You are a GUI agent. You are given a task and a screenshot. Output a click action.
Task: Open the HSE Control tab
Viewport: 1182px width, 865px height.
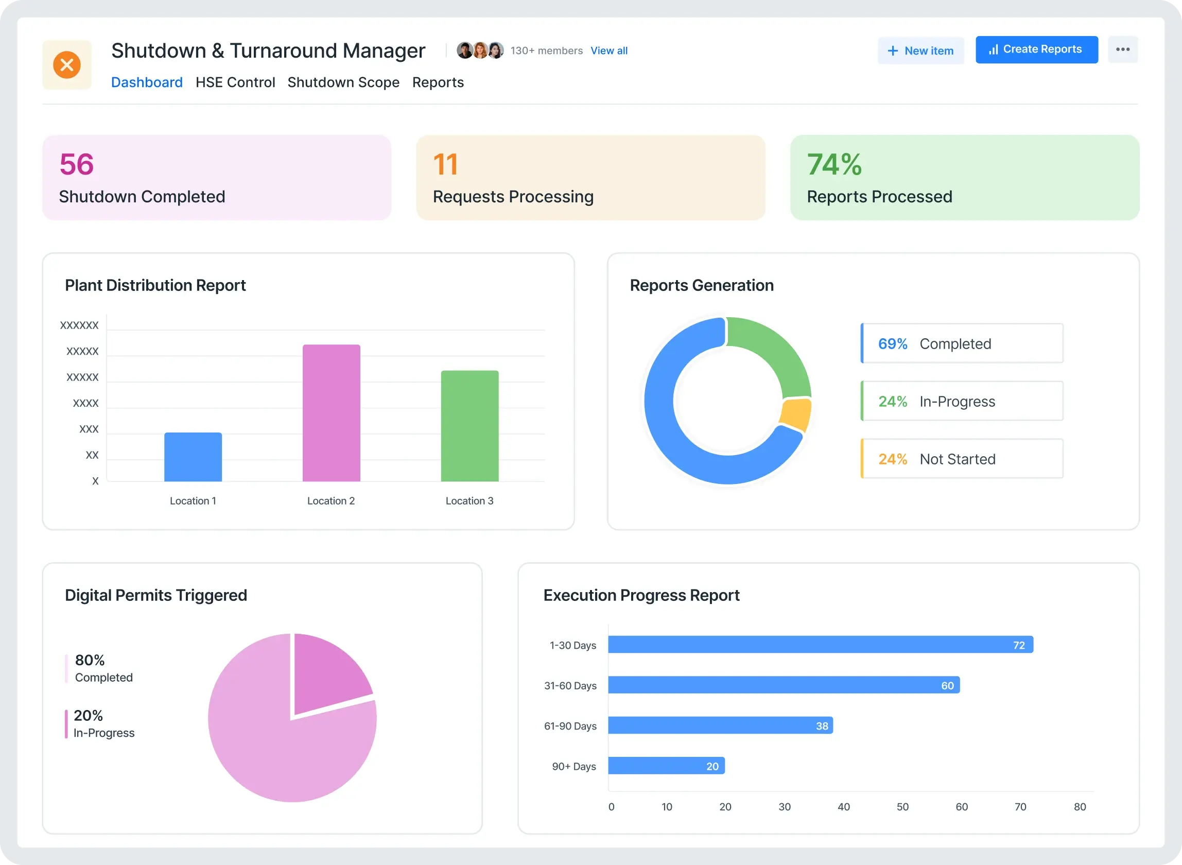pos(235,82)
